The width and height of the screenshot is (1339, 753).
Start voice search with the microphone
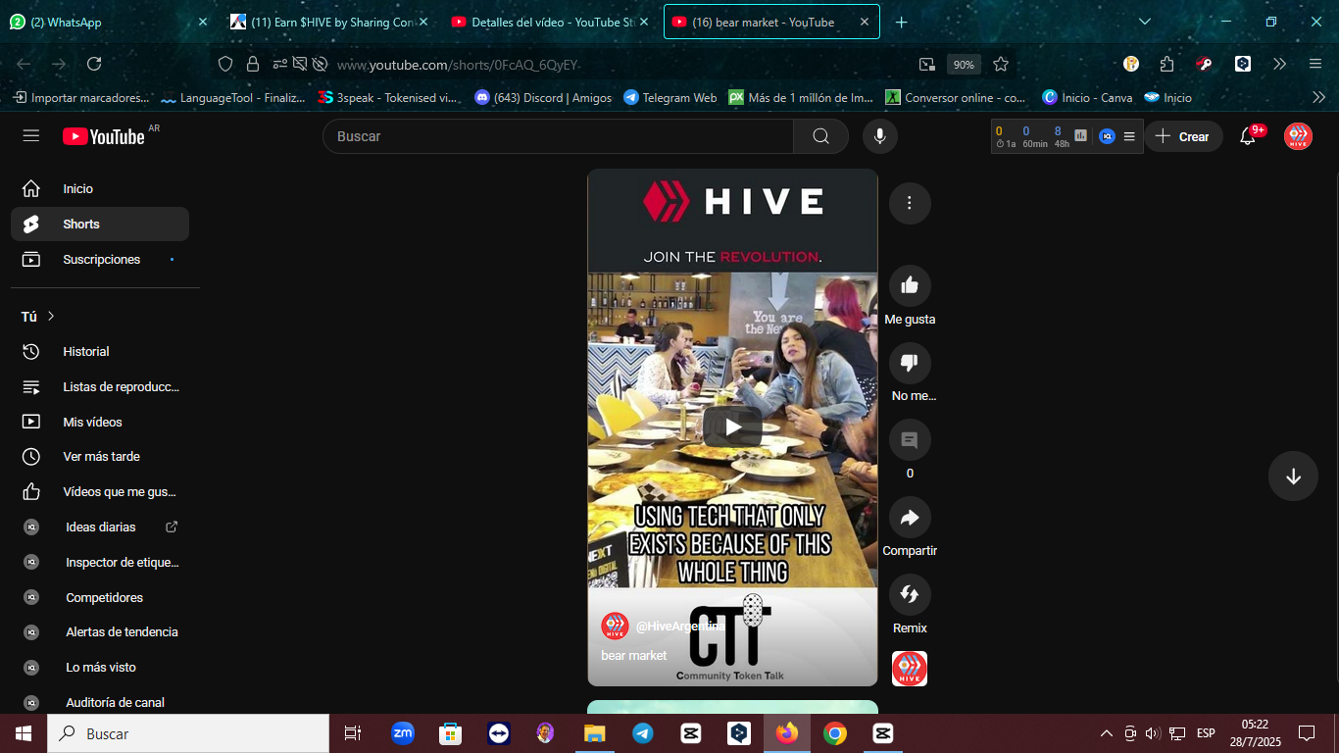click(880, 136)
